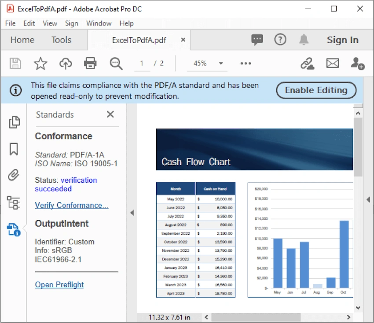The image size is (374, 323).
Task: Click the 45% zoom value field
Action: (x=200, y=63)
